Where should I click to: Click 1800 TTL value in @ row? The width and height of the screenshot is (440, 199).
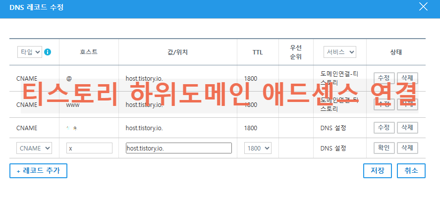pyautogui.click(x=251, y=79)
